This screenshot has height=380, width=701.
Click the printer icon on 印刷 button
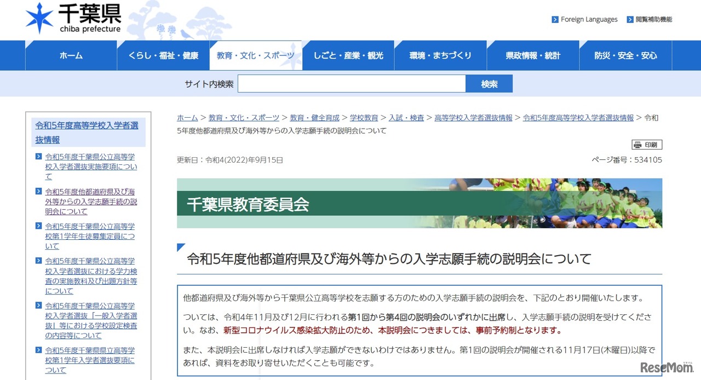pos(637,145)
